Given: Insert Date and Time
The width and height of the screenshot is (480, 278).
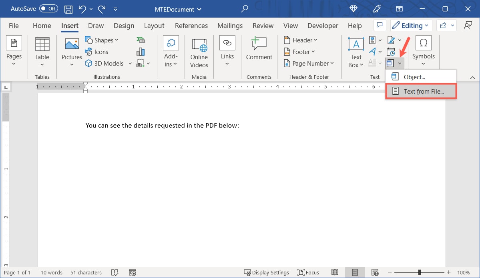Looking at the screenshot, I should click(x=390, y=51).
